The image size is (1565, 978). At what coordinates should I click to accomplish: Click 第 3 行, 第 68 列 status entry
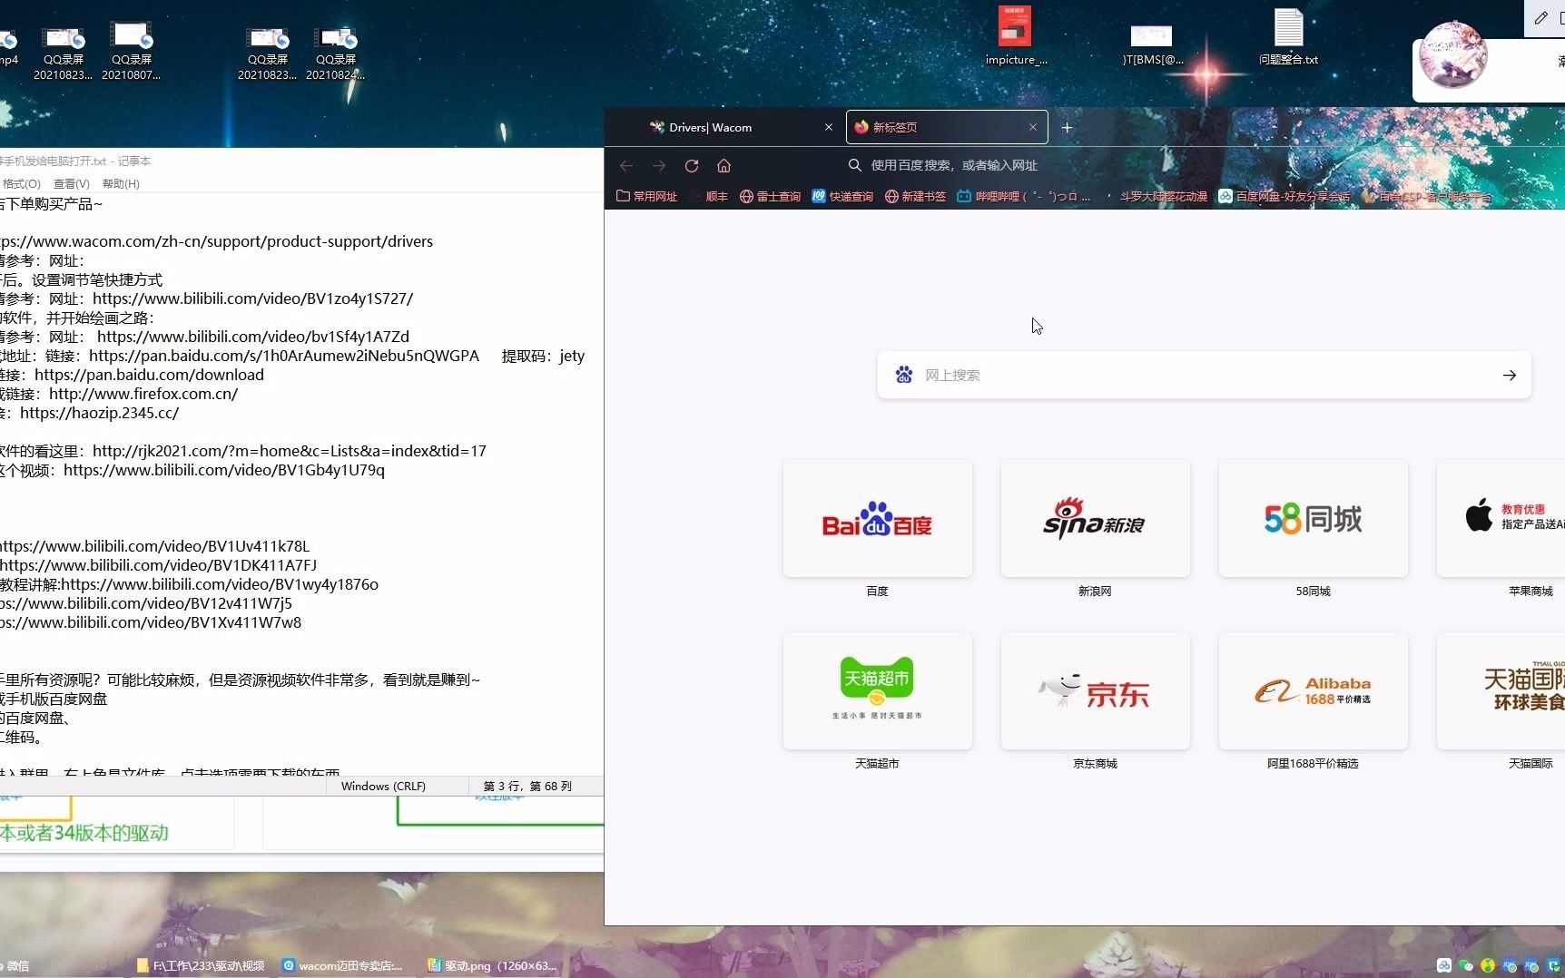[527, 786]
